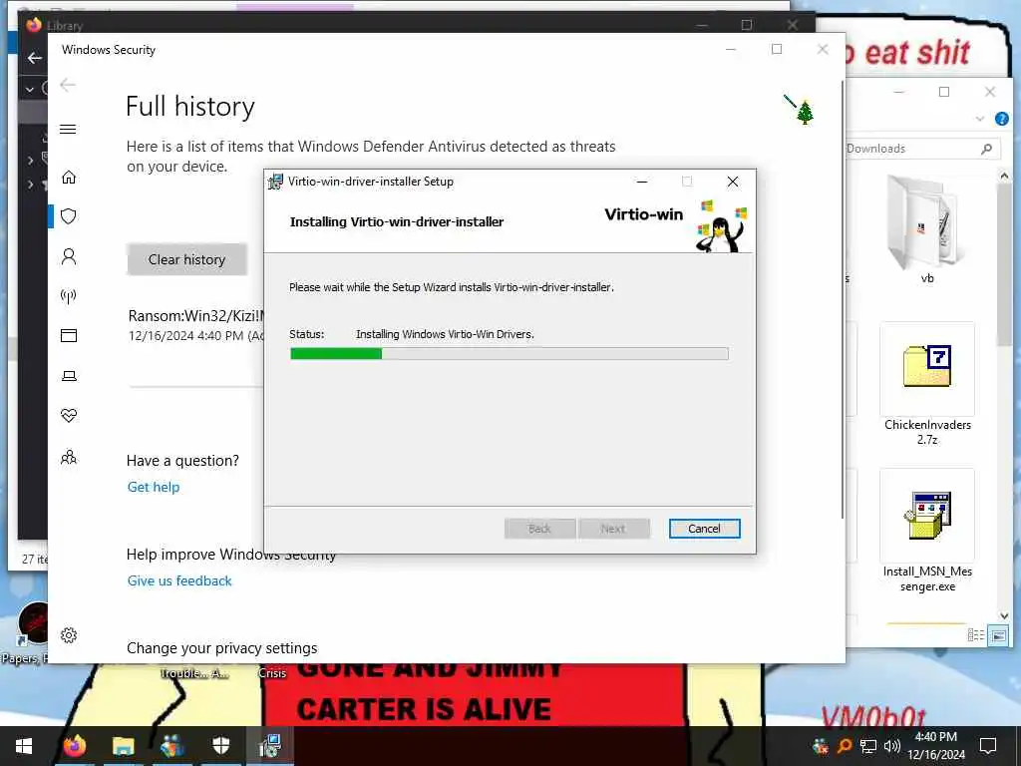Screen dimensions: 1021x766
Task: Click scroll down arrow in Explorer
Action: (1003, 615)
